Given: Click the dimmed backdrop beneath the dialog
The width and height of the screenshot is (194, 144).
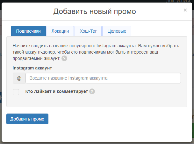Looking at the screenshot, I should (x=96, y=142).
